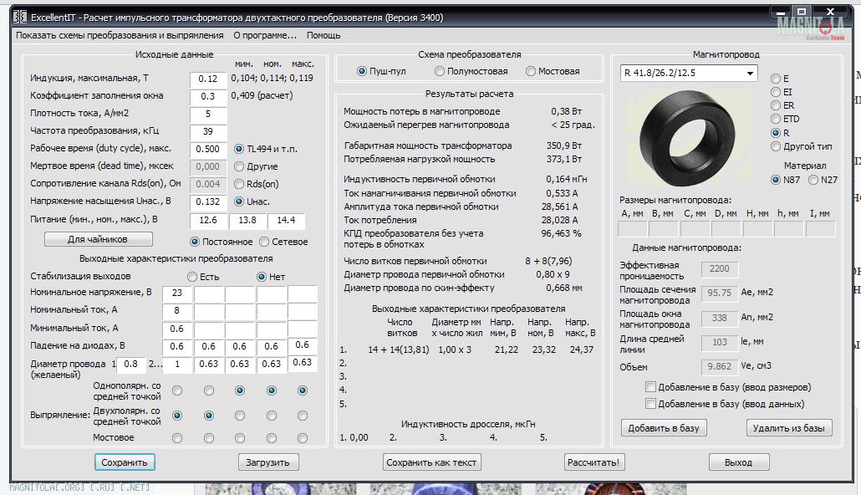Select 'Мостовое' rectification for first output
The height and width of the screenshot is (495, 861).
(x=177, y=438)
